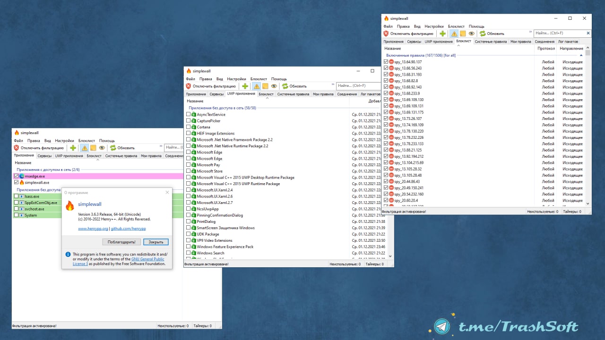Open the Блоклист menu in middle window
Screen dimensions: 605x340
coord(259,79)
